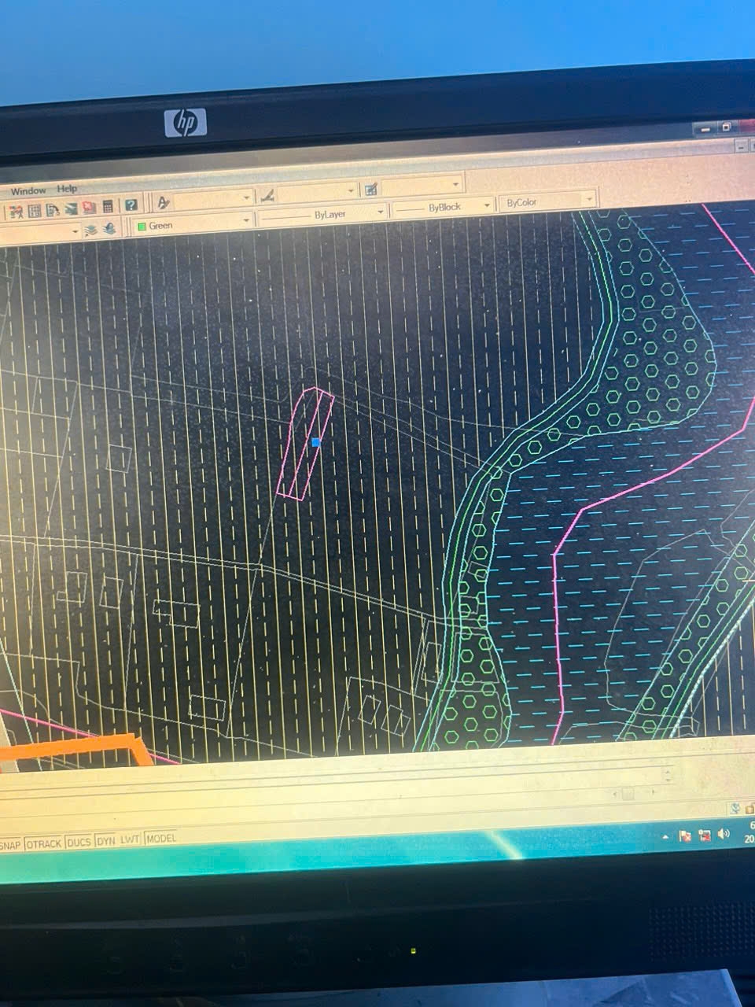
Task: Open the volume speaker tray icon
Action: [x=724, y=833]
